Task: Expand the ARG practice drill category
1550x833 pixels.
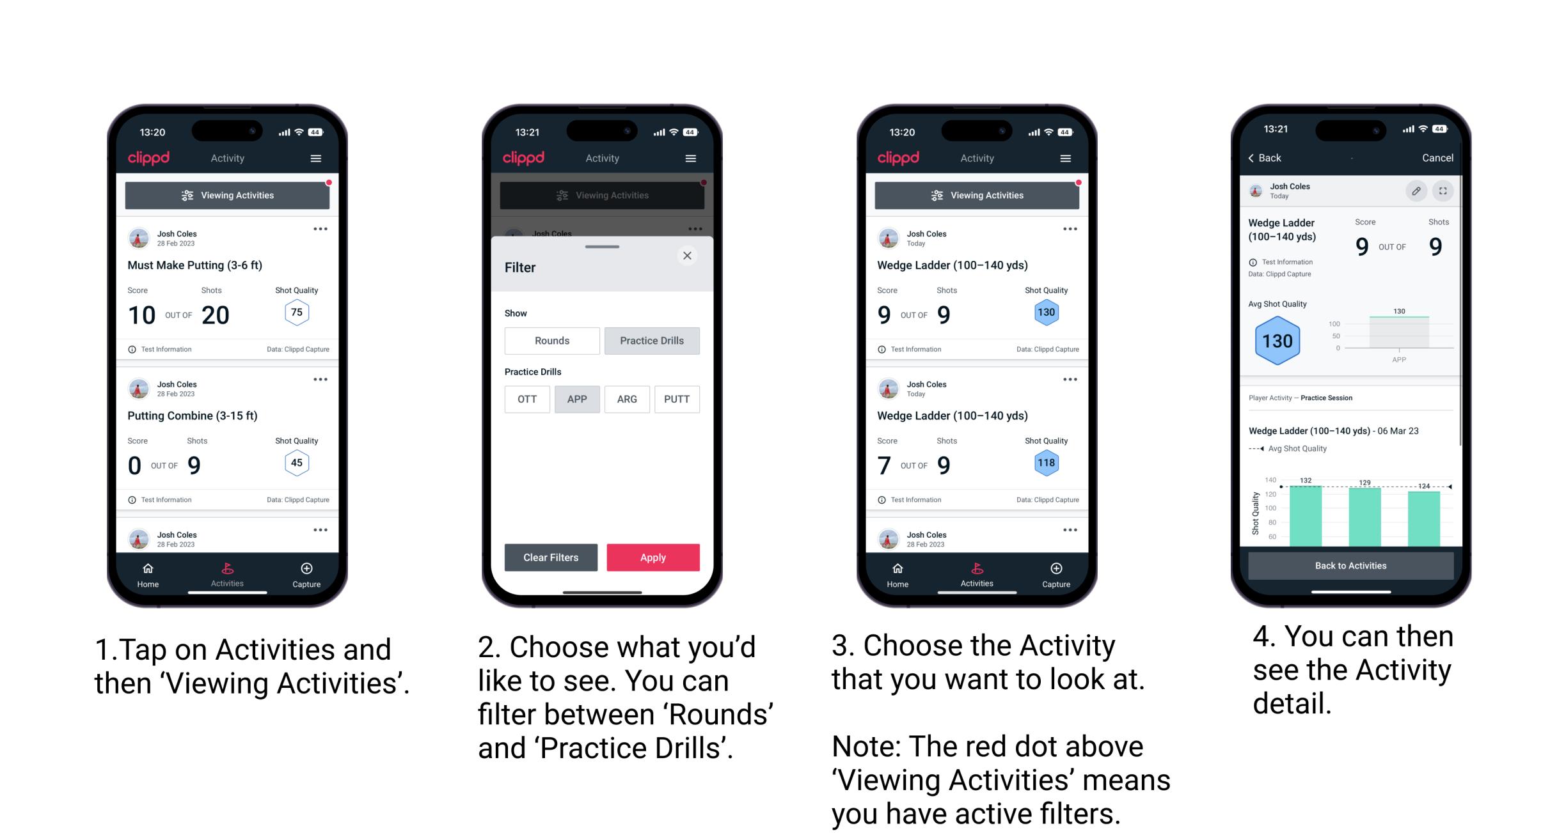Action: (627, 398)
